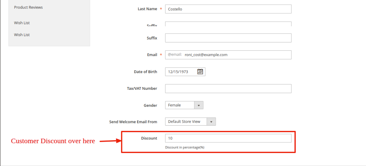The height and width of the screenshot is (166, 366).
Task: Focus the Last Name field containing Costello
Action: [228, 9]
